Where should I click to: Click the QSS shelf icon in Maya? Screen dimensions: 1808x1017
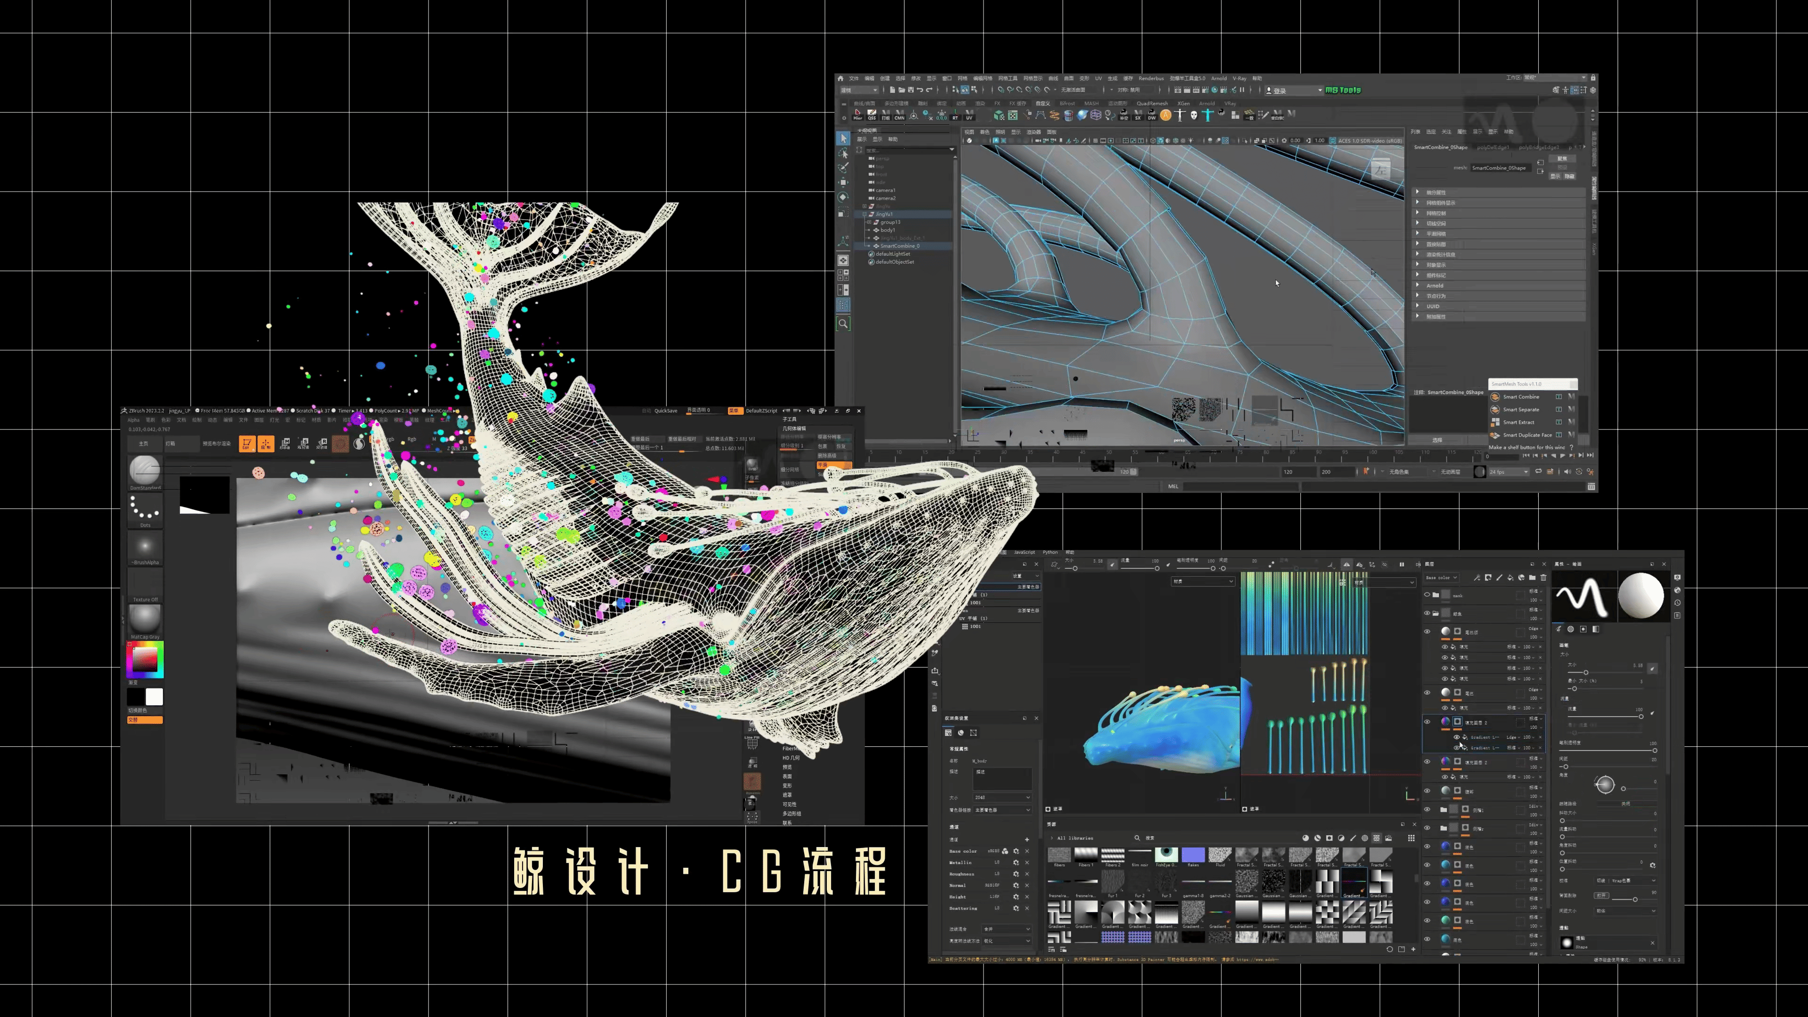tap(872, 114)
